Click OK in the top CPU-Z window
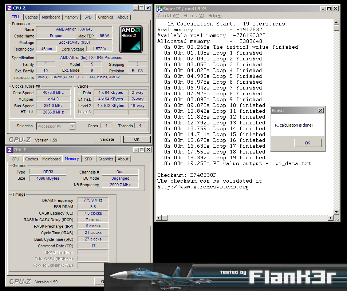347x291 pixels. click(x=137, y=139)
